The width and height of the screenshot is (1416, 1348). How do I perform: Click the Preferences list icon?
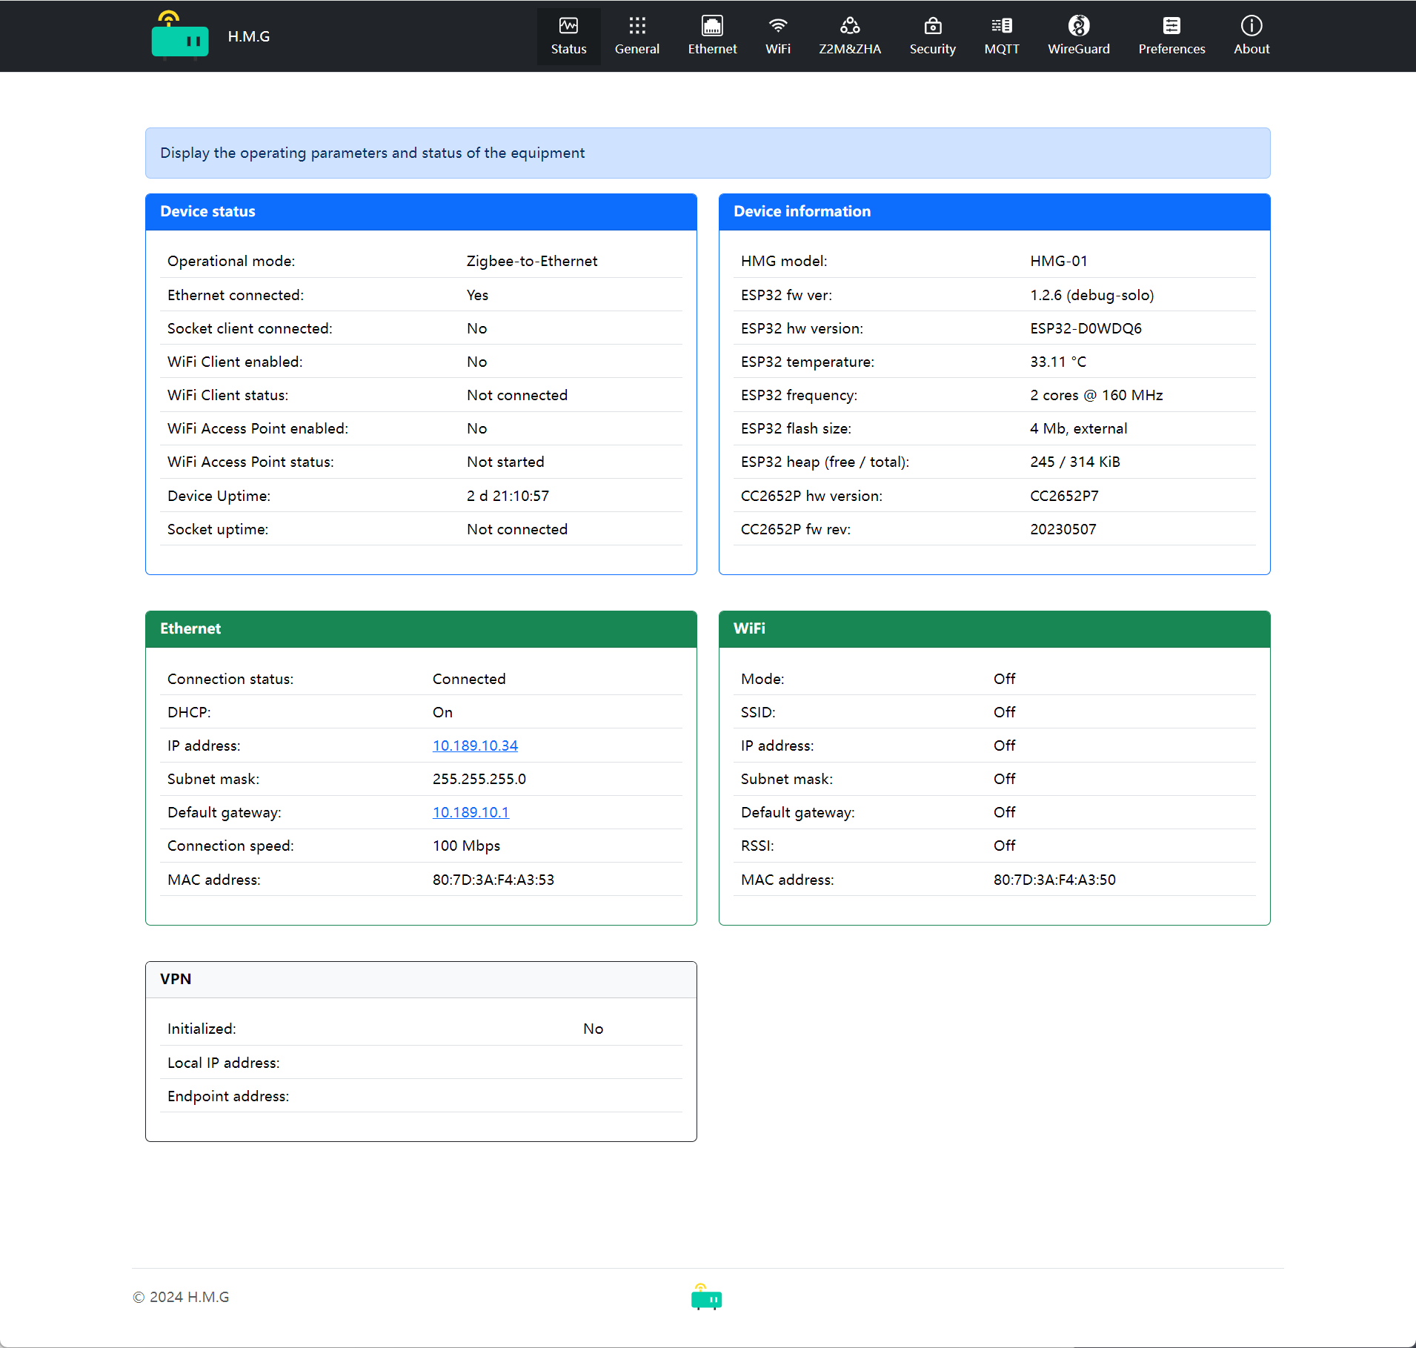tap(1171, 26)
